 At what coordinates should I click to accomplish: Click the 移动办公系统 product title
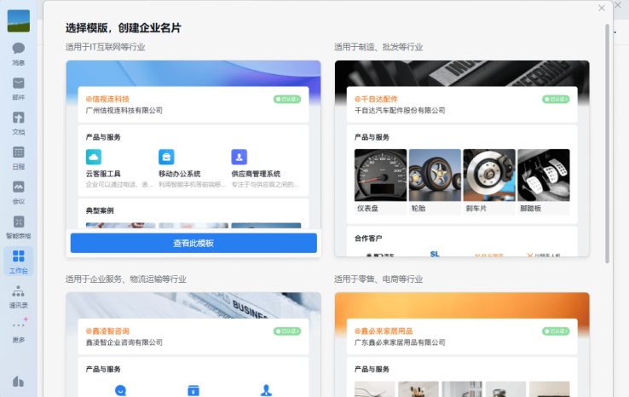(179, 174)
